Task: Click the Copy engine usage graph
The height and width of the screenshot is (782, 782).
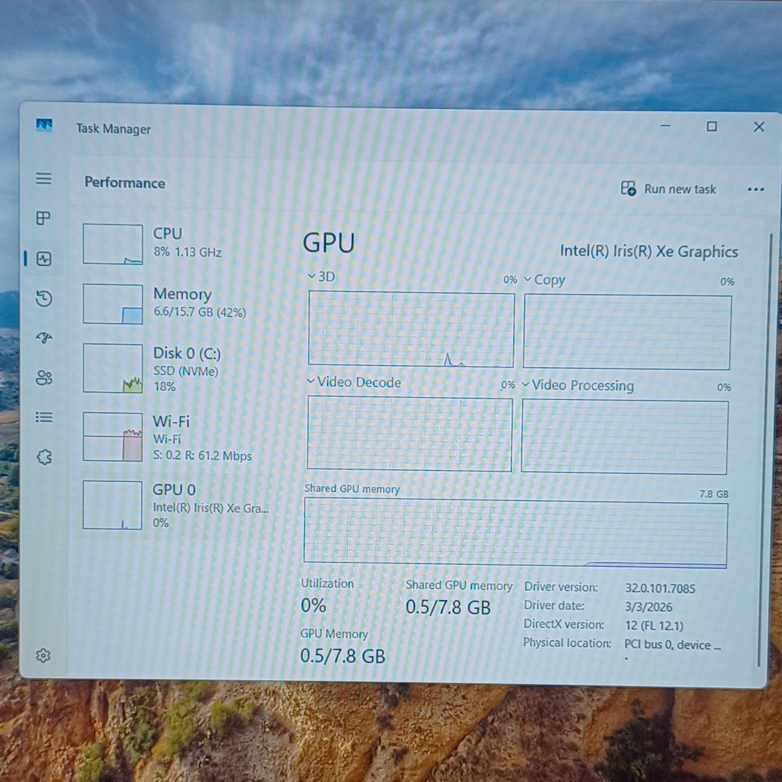Action: (x=627, y=333)
